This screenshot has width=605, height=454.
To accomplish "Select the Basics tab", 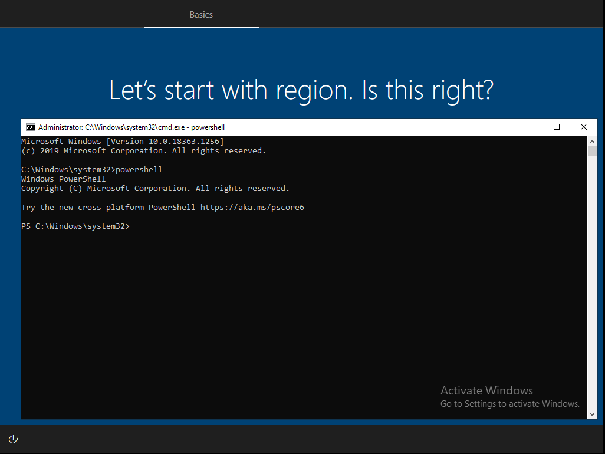I will (x=201, y=15).
